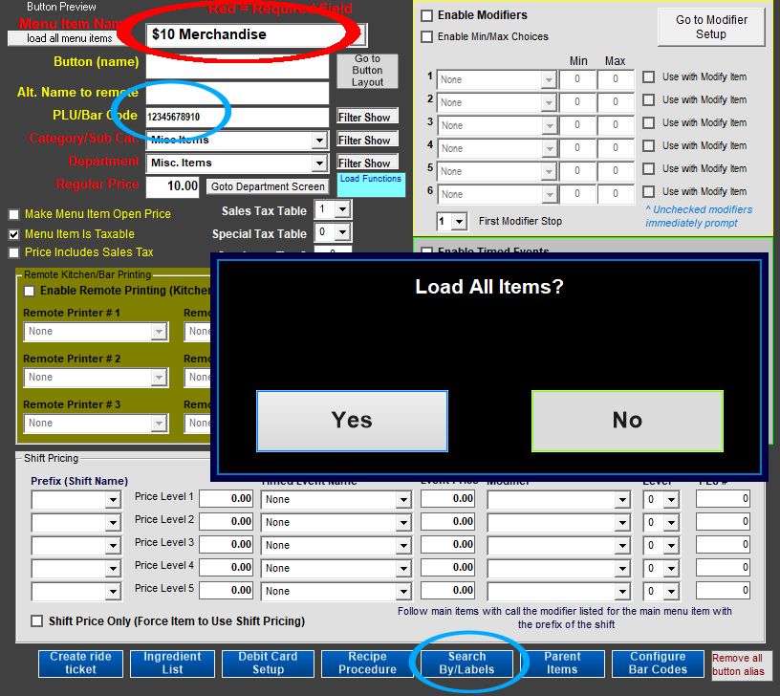Open the Create ride ticket screen
This screenshot has width=780, height=696.
pyautogui.click(x=80, y=663)
